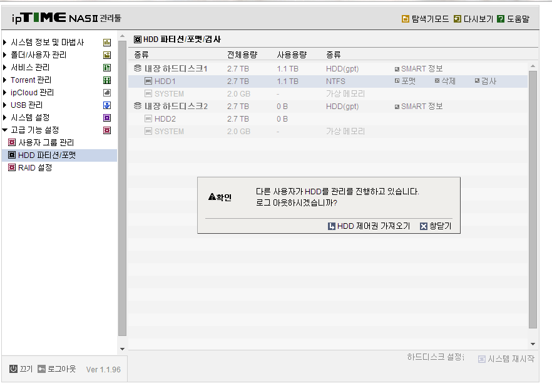Image resolution: width=552 pixels, height=388 pixels.
Task: Click the 서비스 관리 sidebar icon
Action: click(x=107, y=68)
